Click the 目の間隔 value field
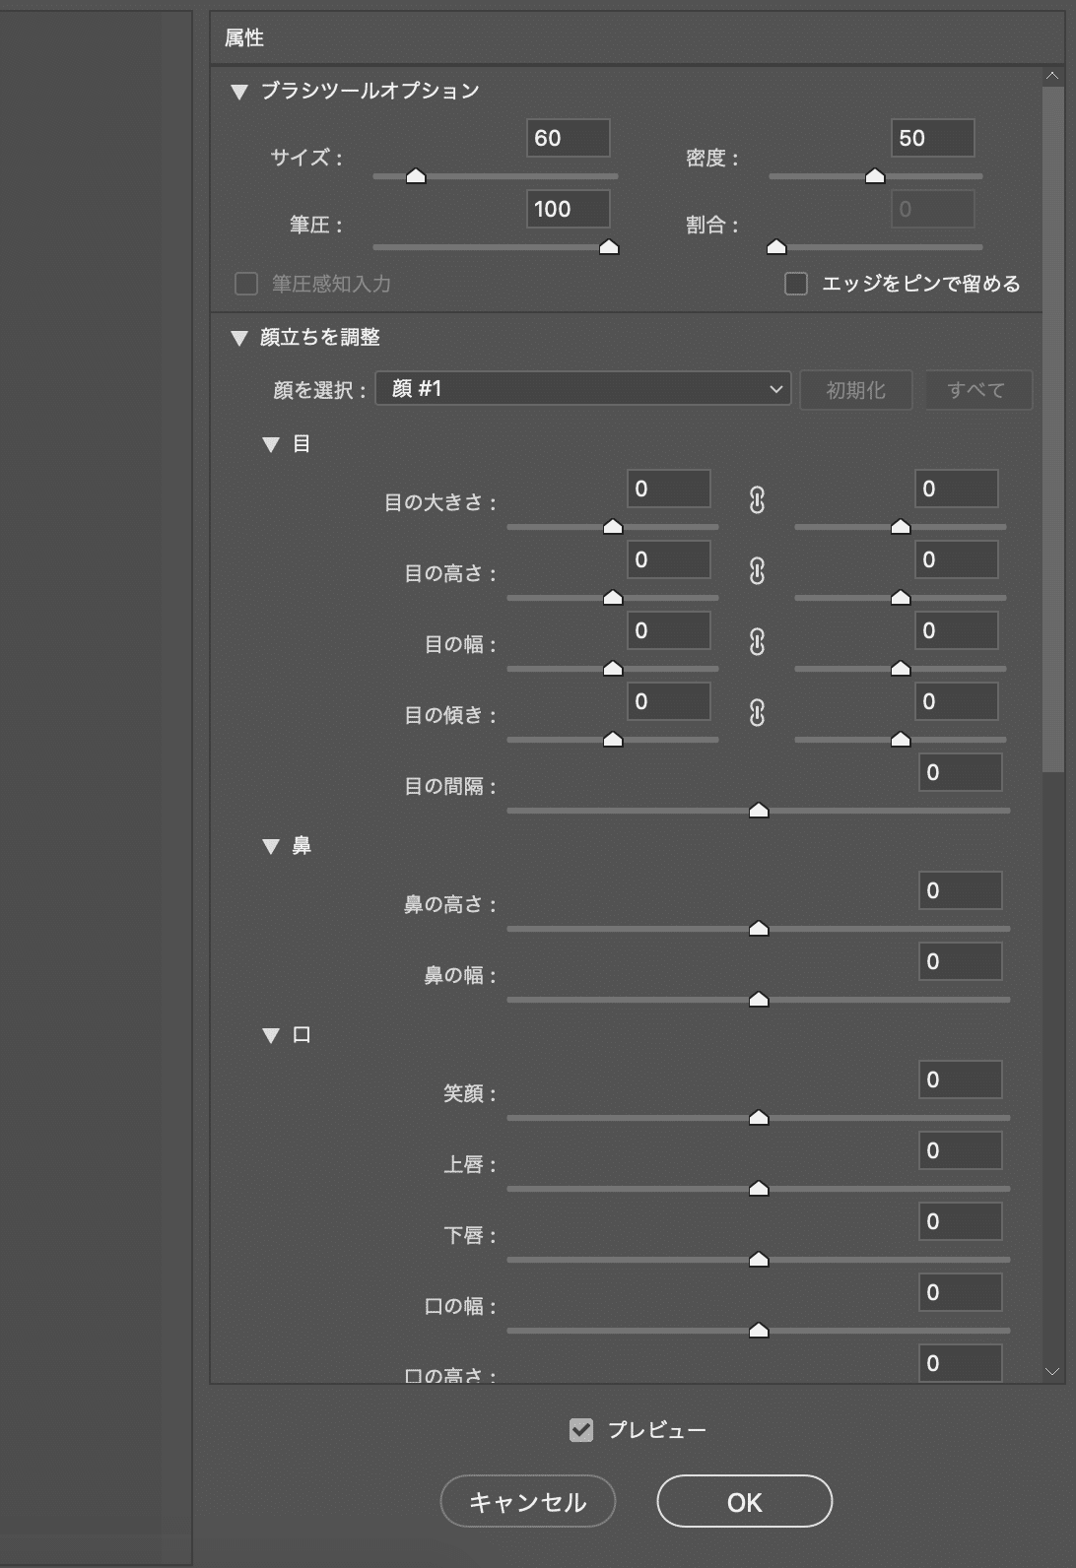 (x=961, y=772)
